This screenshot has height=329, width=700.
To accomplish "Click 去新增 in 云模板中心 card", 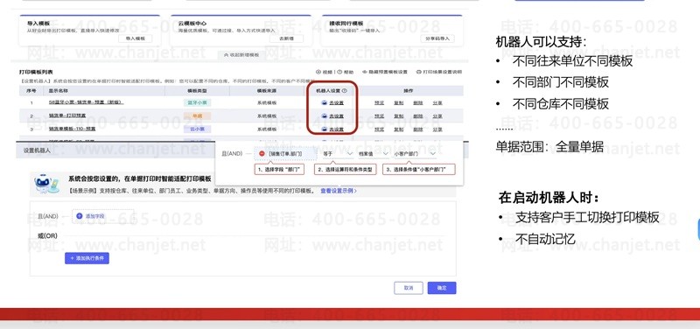I will coord(286,38).
